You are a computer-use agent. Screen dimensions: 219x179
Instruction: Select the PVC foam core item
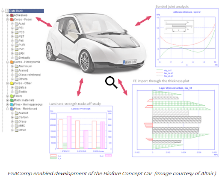21,49
